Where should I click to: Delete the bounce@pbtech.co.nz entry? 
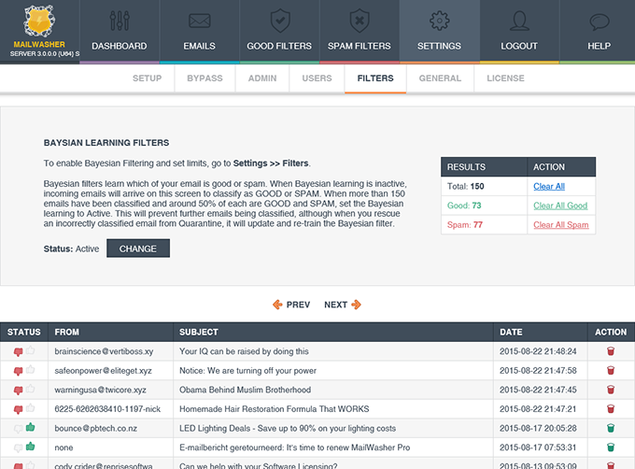[611, 428]
